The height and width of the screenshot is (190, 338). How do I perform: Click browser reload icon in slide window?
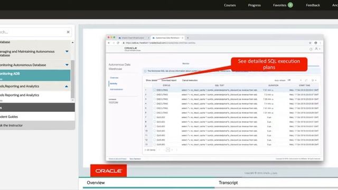[x=118, y=43]
